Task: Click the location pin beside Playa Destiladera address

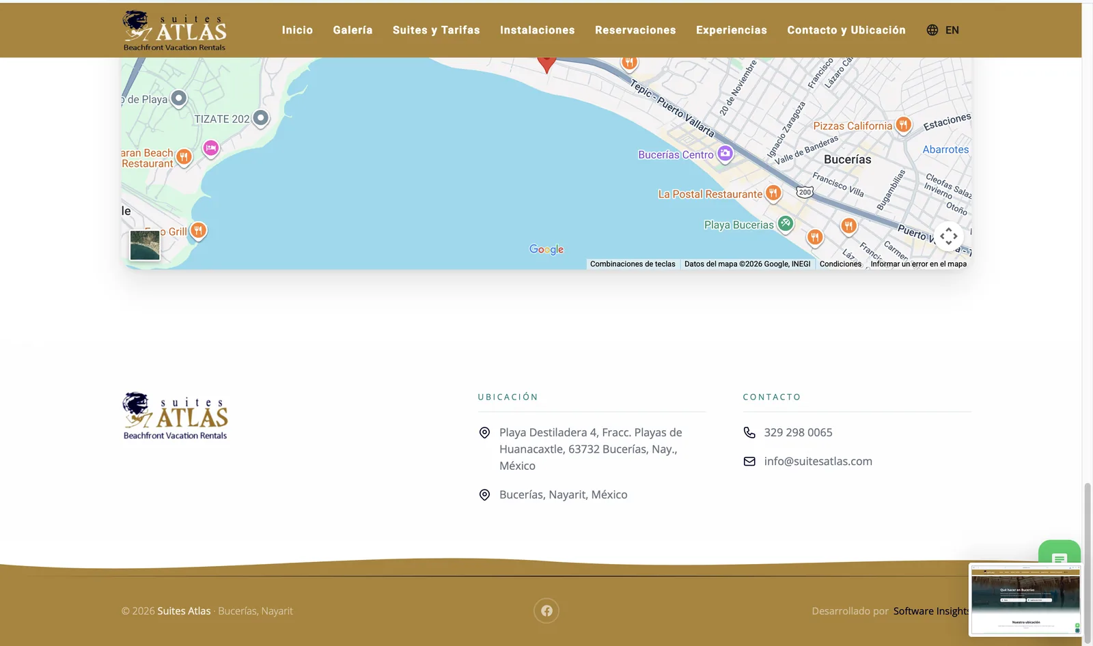Action: [484, 432]
